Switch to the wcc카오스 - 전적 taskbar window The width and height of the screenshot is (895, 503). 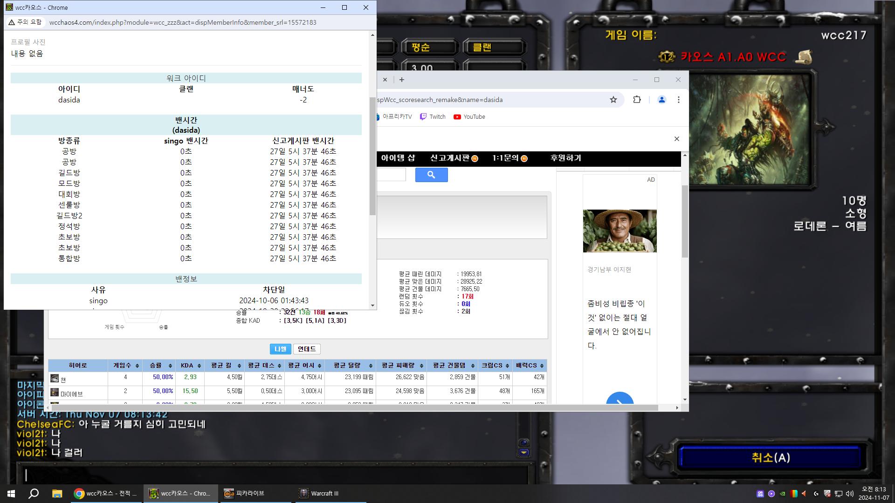click(x=106, y=493)
